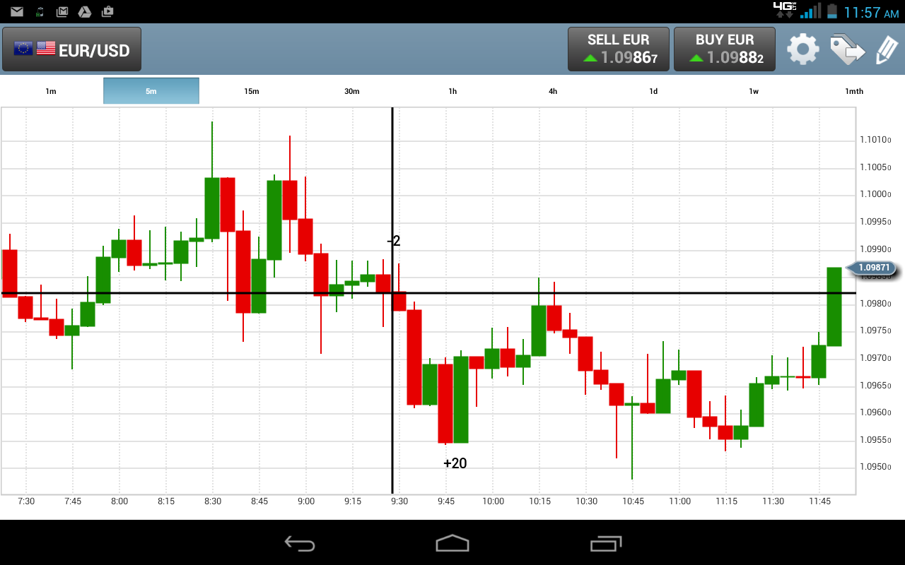Tap the 9:30 time axis label
This screenshot has width=905, height=565.
(x=399, y=501)
